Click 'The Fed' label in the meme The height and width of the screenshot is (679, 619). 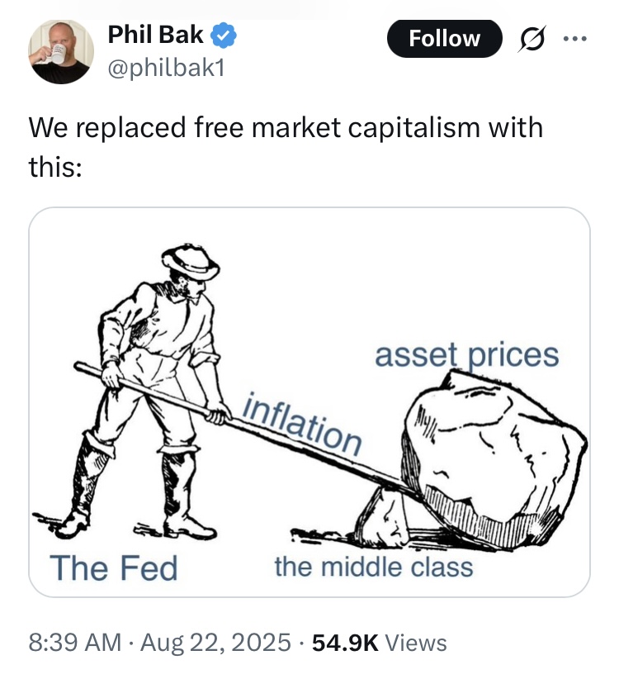pos(114,567)
